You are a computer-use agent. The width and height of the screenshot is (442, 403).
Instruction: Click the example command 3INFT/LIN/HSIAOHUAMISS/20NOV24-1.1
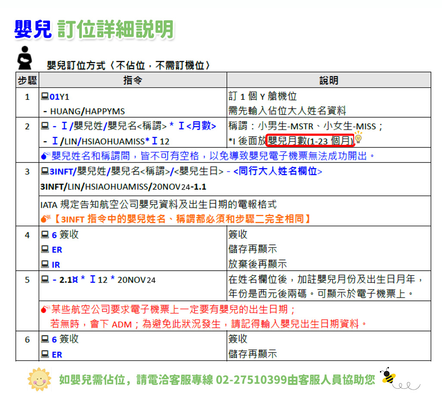(x=123, y=187)
